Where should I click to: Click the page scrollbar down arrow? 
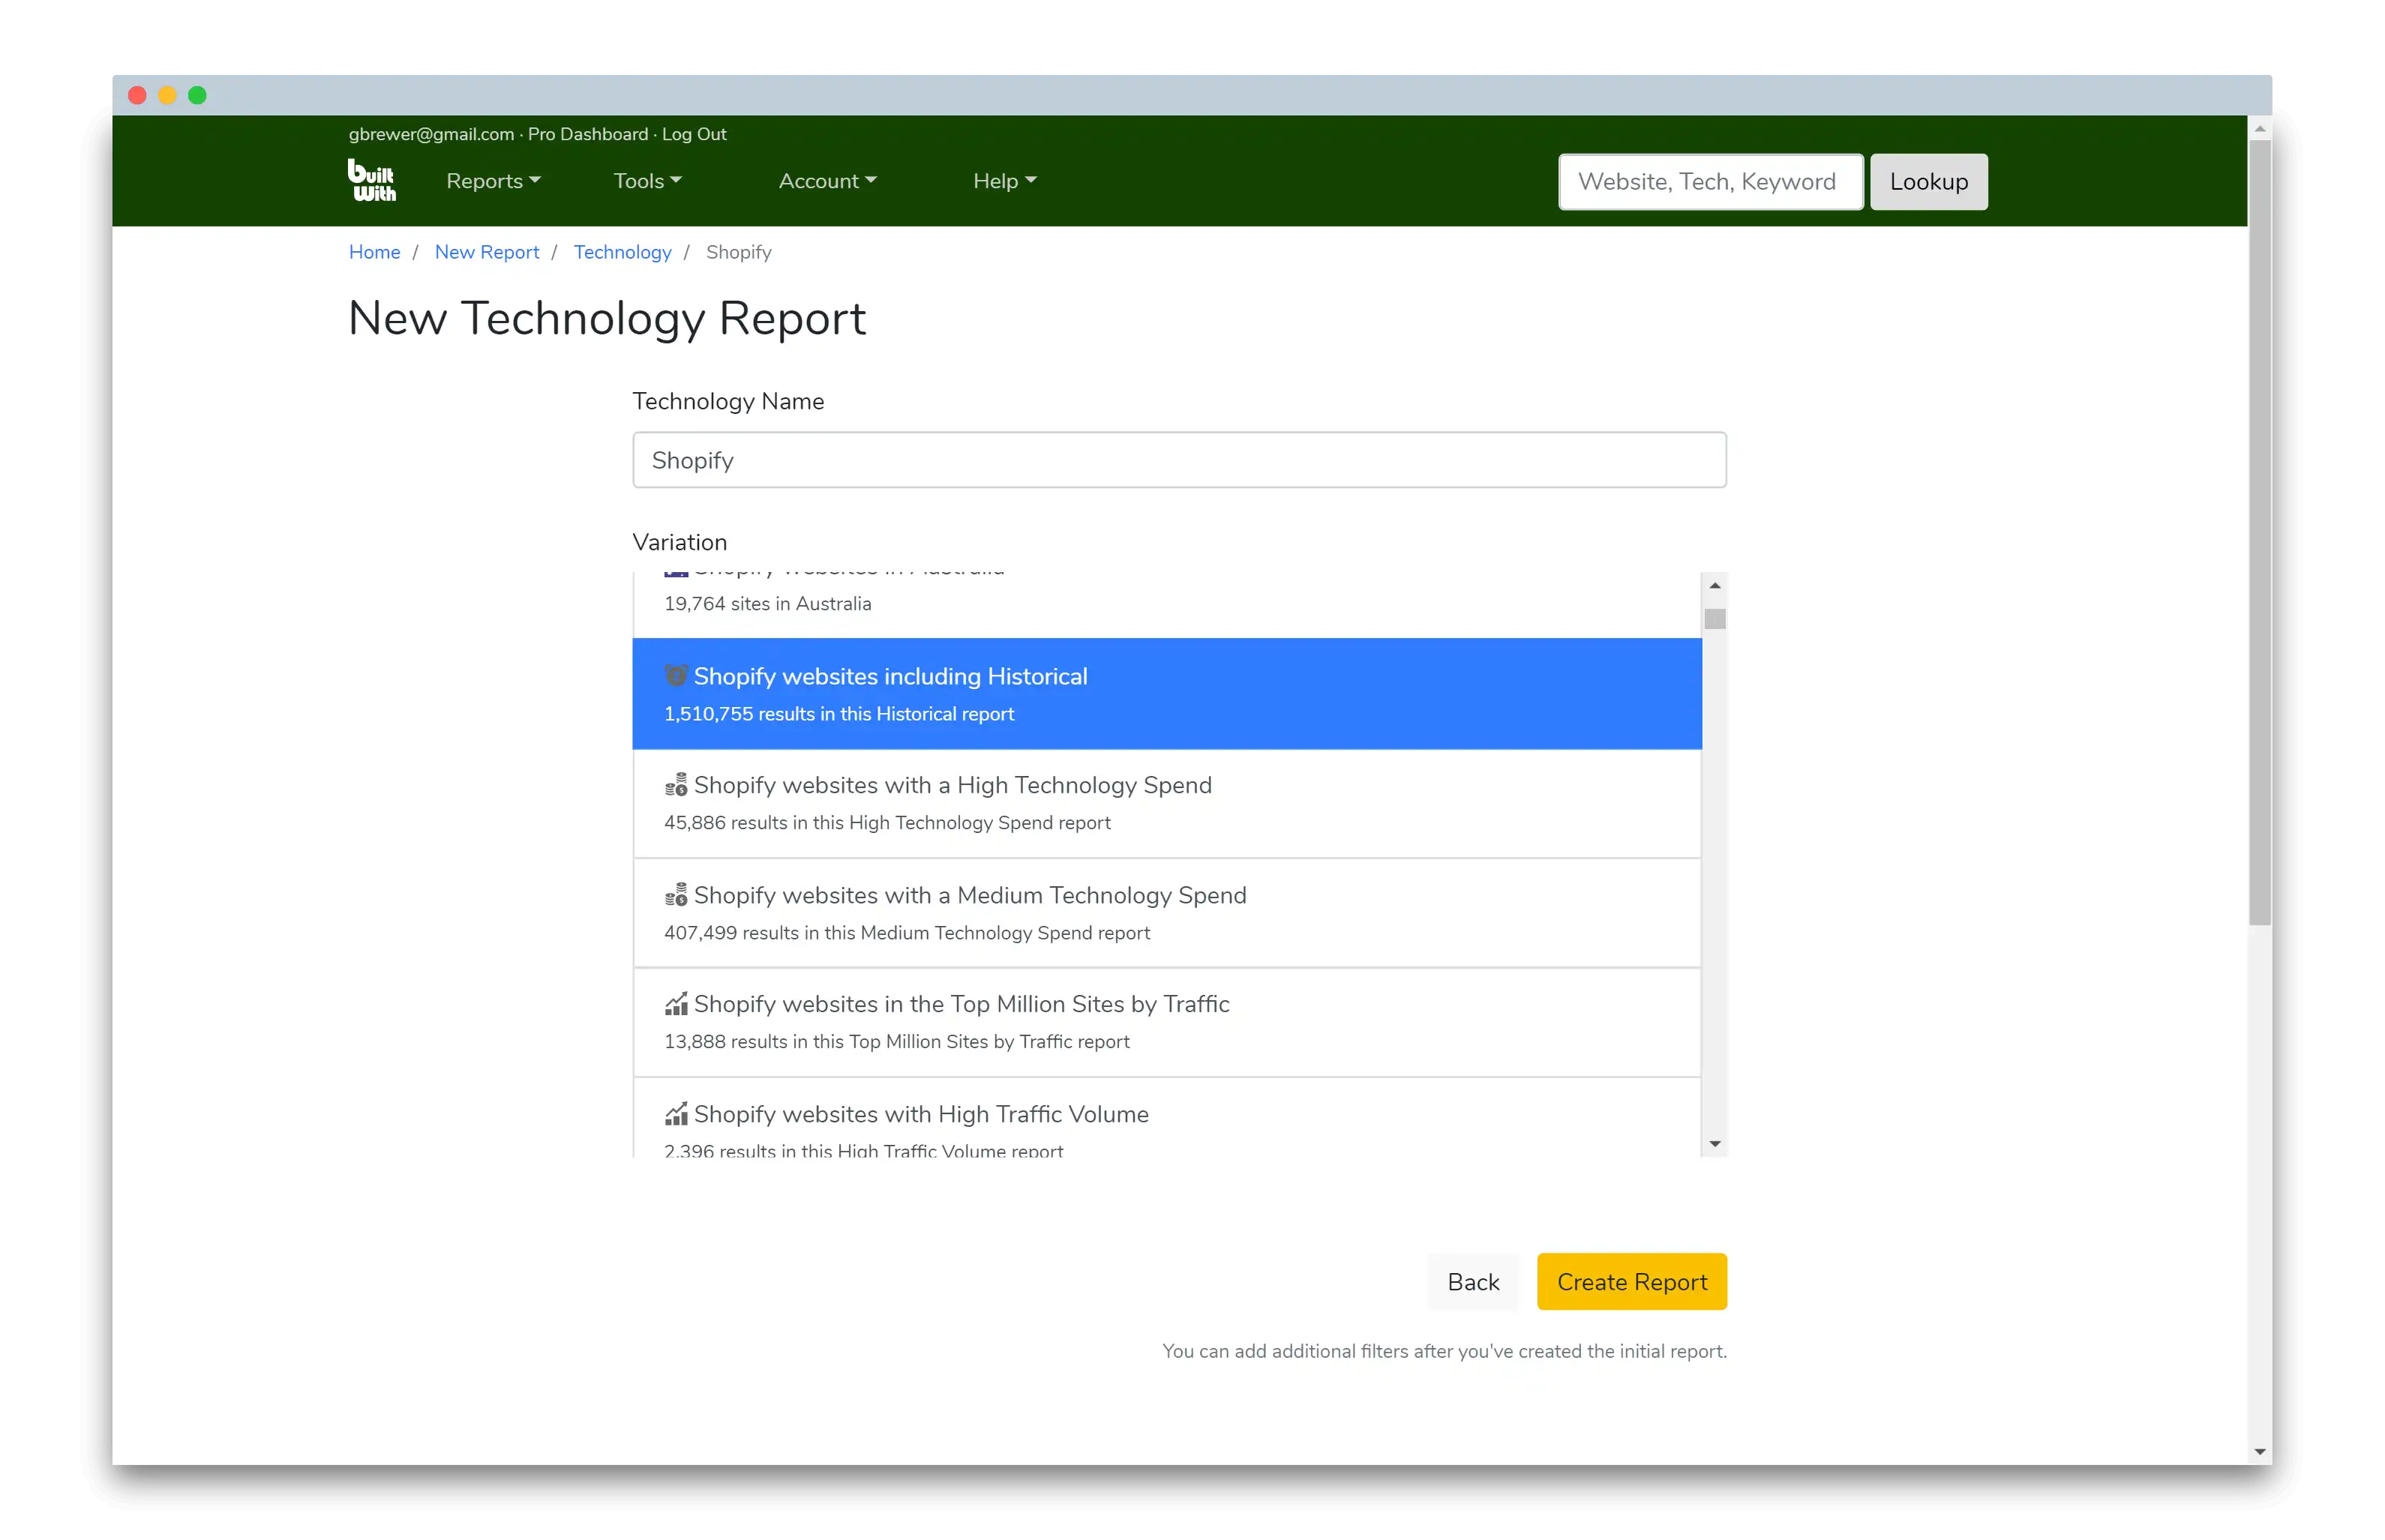pyautogui.click(x=2258, y=1451)
